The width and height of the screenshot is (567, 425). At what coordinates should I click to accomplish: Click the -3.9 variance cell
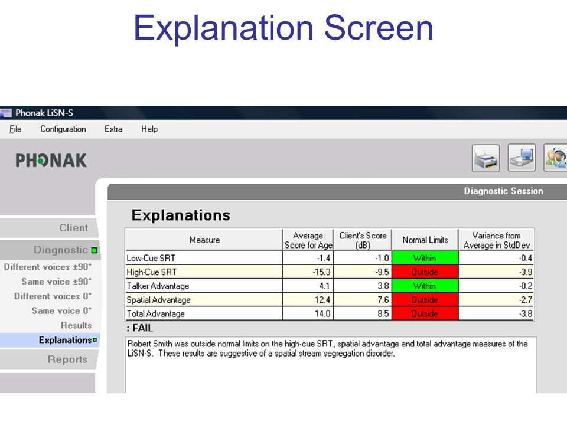pos(496,272)
